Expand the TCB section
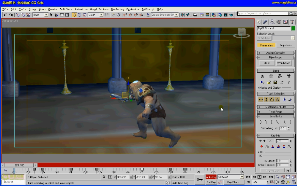Viewport: 297px width, 186px height. click(262, 152)
